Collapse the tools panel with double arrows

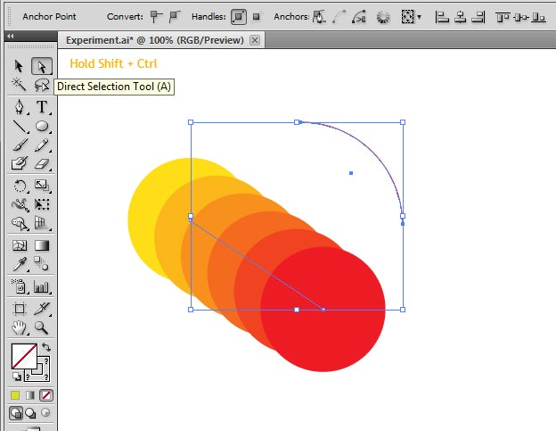click(x=10, y=36)
